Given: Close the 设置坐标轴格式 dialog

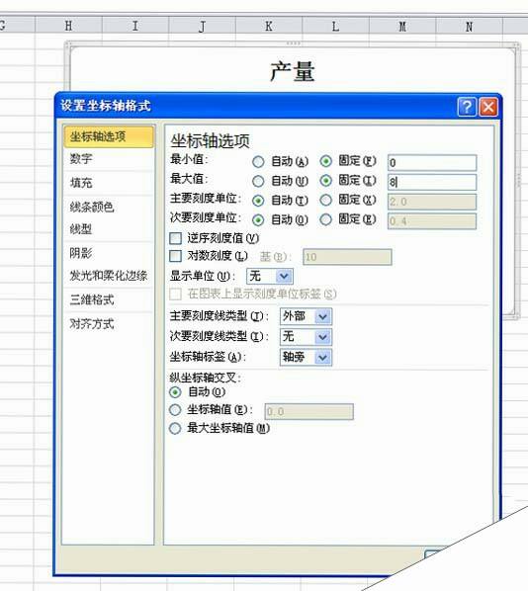Looking at the screenshot, I should point(488,107).
